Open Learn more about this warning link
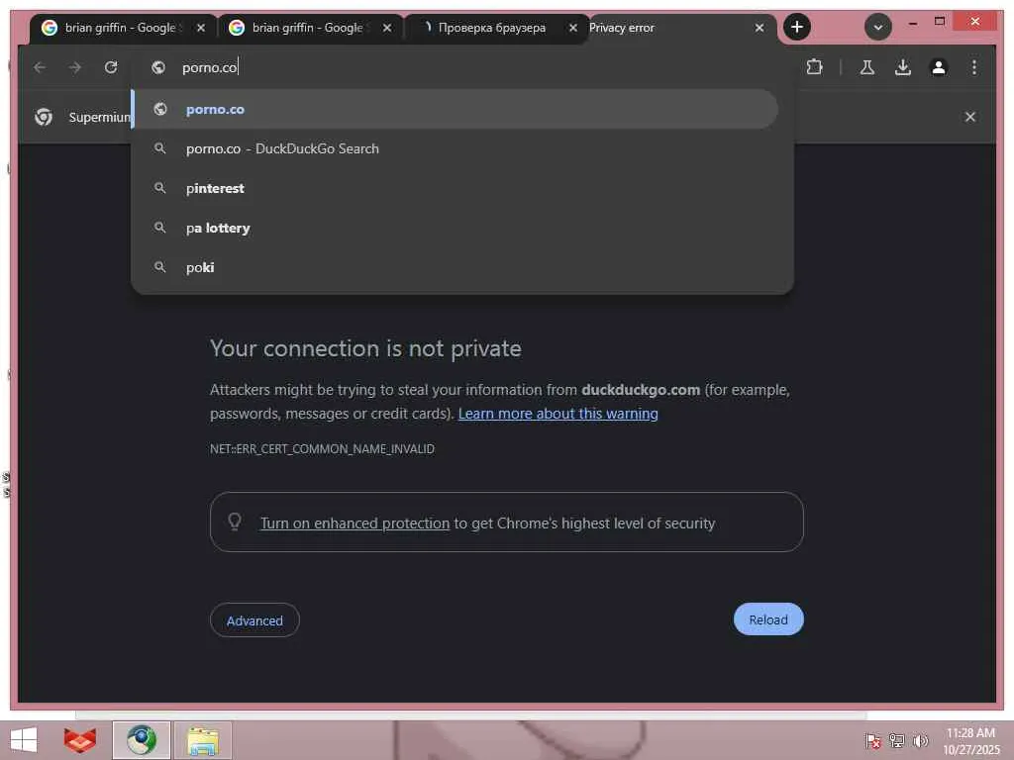Screen dimensions: 1014x760 (x=558, y=414)
